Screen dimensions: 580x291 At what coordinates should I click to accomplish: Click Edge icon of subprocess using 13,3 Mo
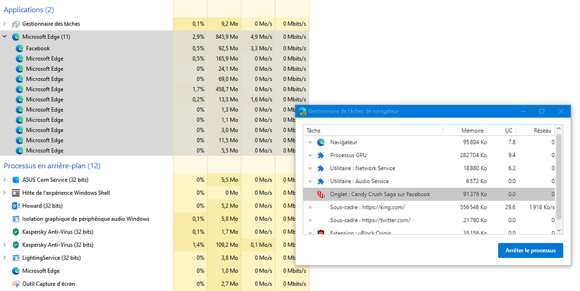[19, 100]
